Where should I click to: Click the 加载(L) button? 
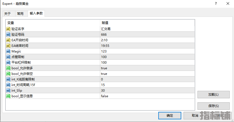(213, 95)
